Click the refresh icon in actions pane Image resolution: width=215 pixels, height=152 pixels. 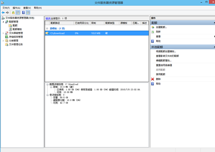(x=153, y=32)
